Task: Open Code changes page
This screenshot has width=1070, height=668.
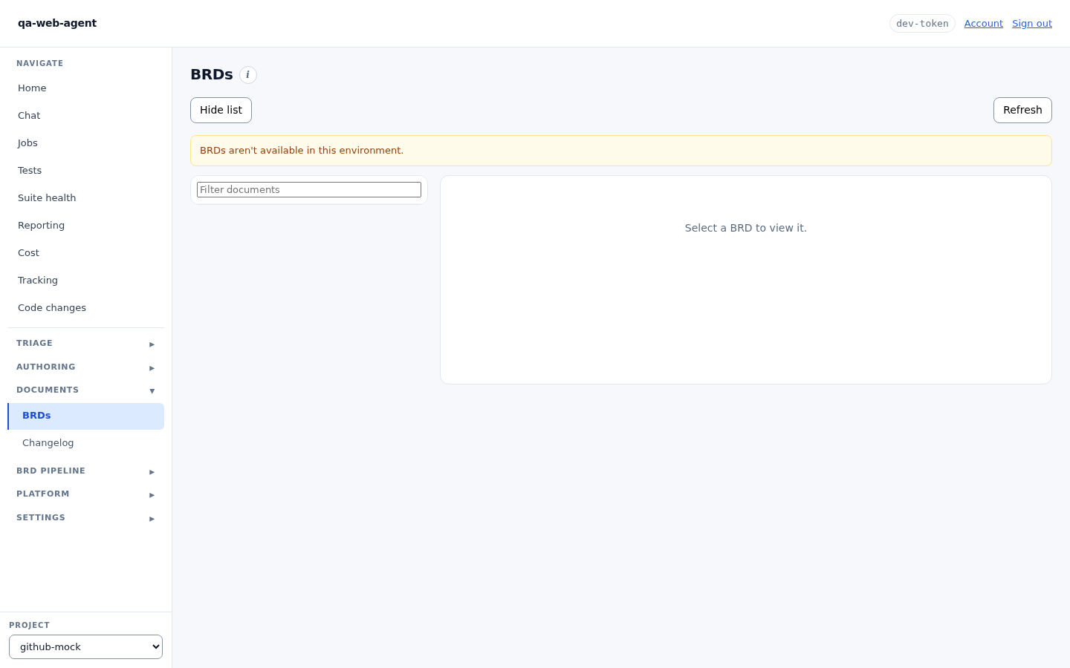Action: click(x=85, y=308)
